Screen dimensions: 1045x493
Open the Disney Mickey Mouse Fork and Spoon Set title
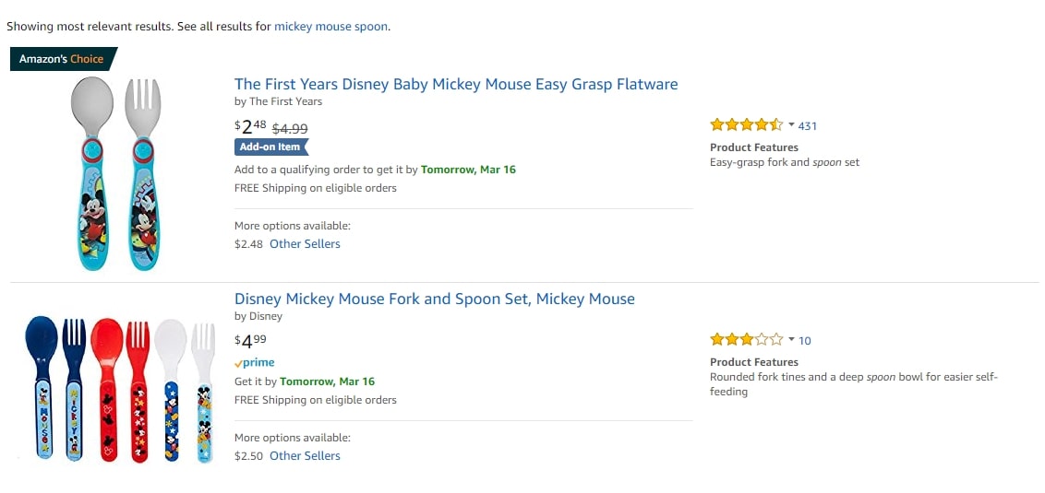tap(434, 299)
